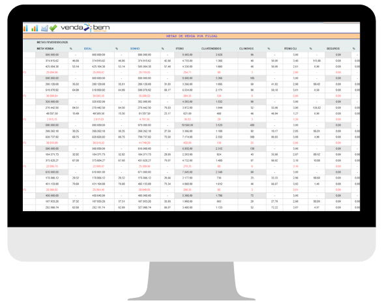This screenshot has width=382, height=305.
Task: Click the vendabem logo
Action: pyautogui.click(x=85, y=28)
